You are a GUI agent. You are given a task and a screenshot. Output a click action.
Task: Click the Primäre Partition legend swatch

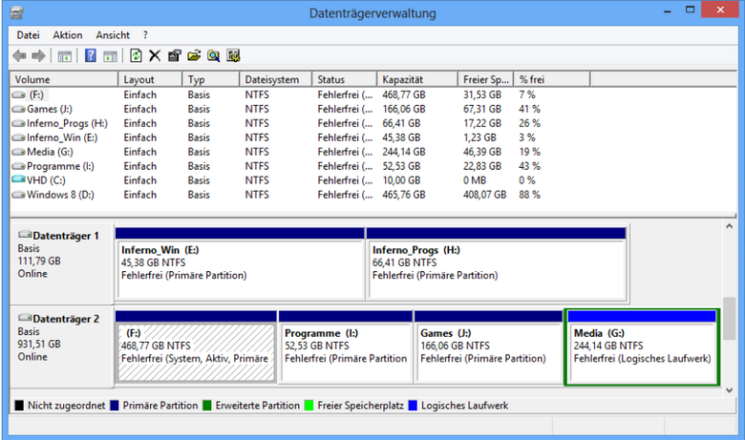115,406
